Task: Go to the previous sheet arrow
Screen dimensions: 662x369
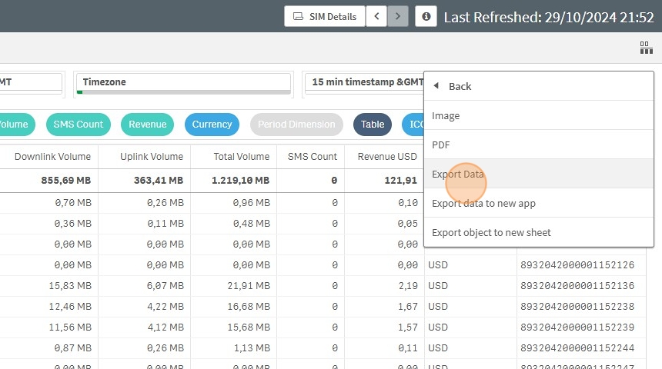Action: point(376,16)
